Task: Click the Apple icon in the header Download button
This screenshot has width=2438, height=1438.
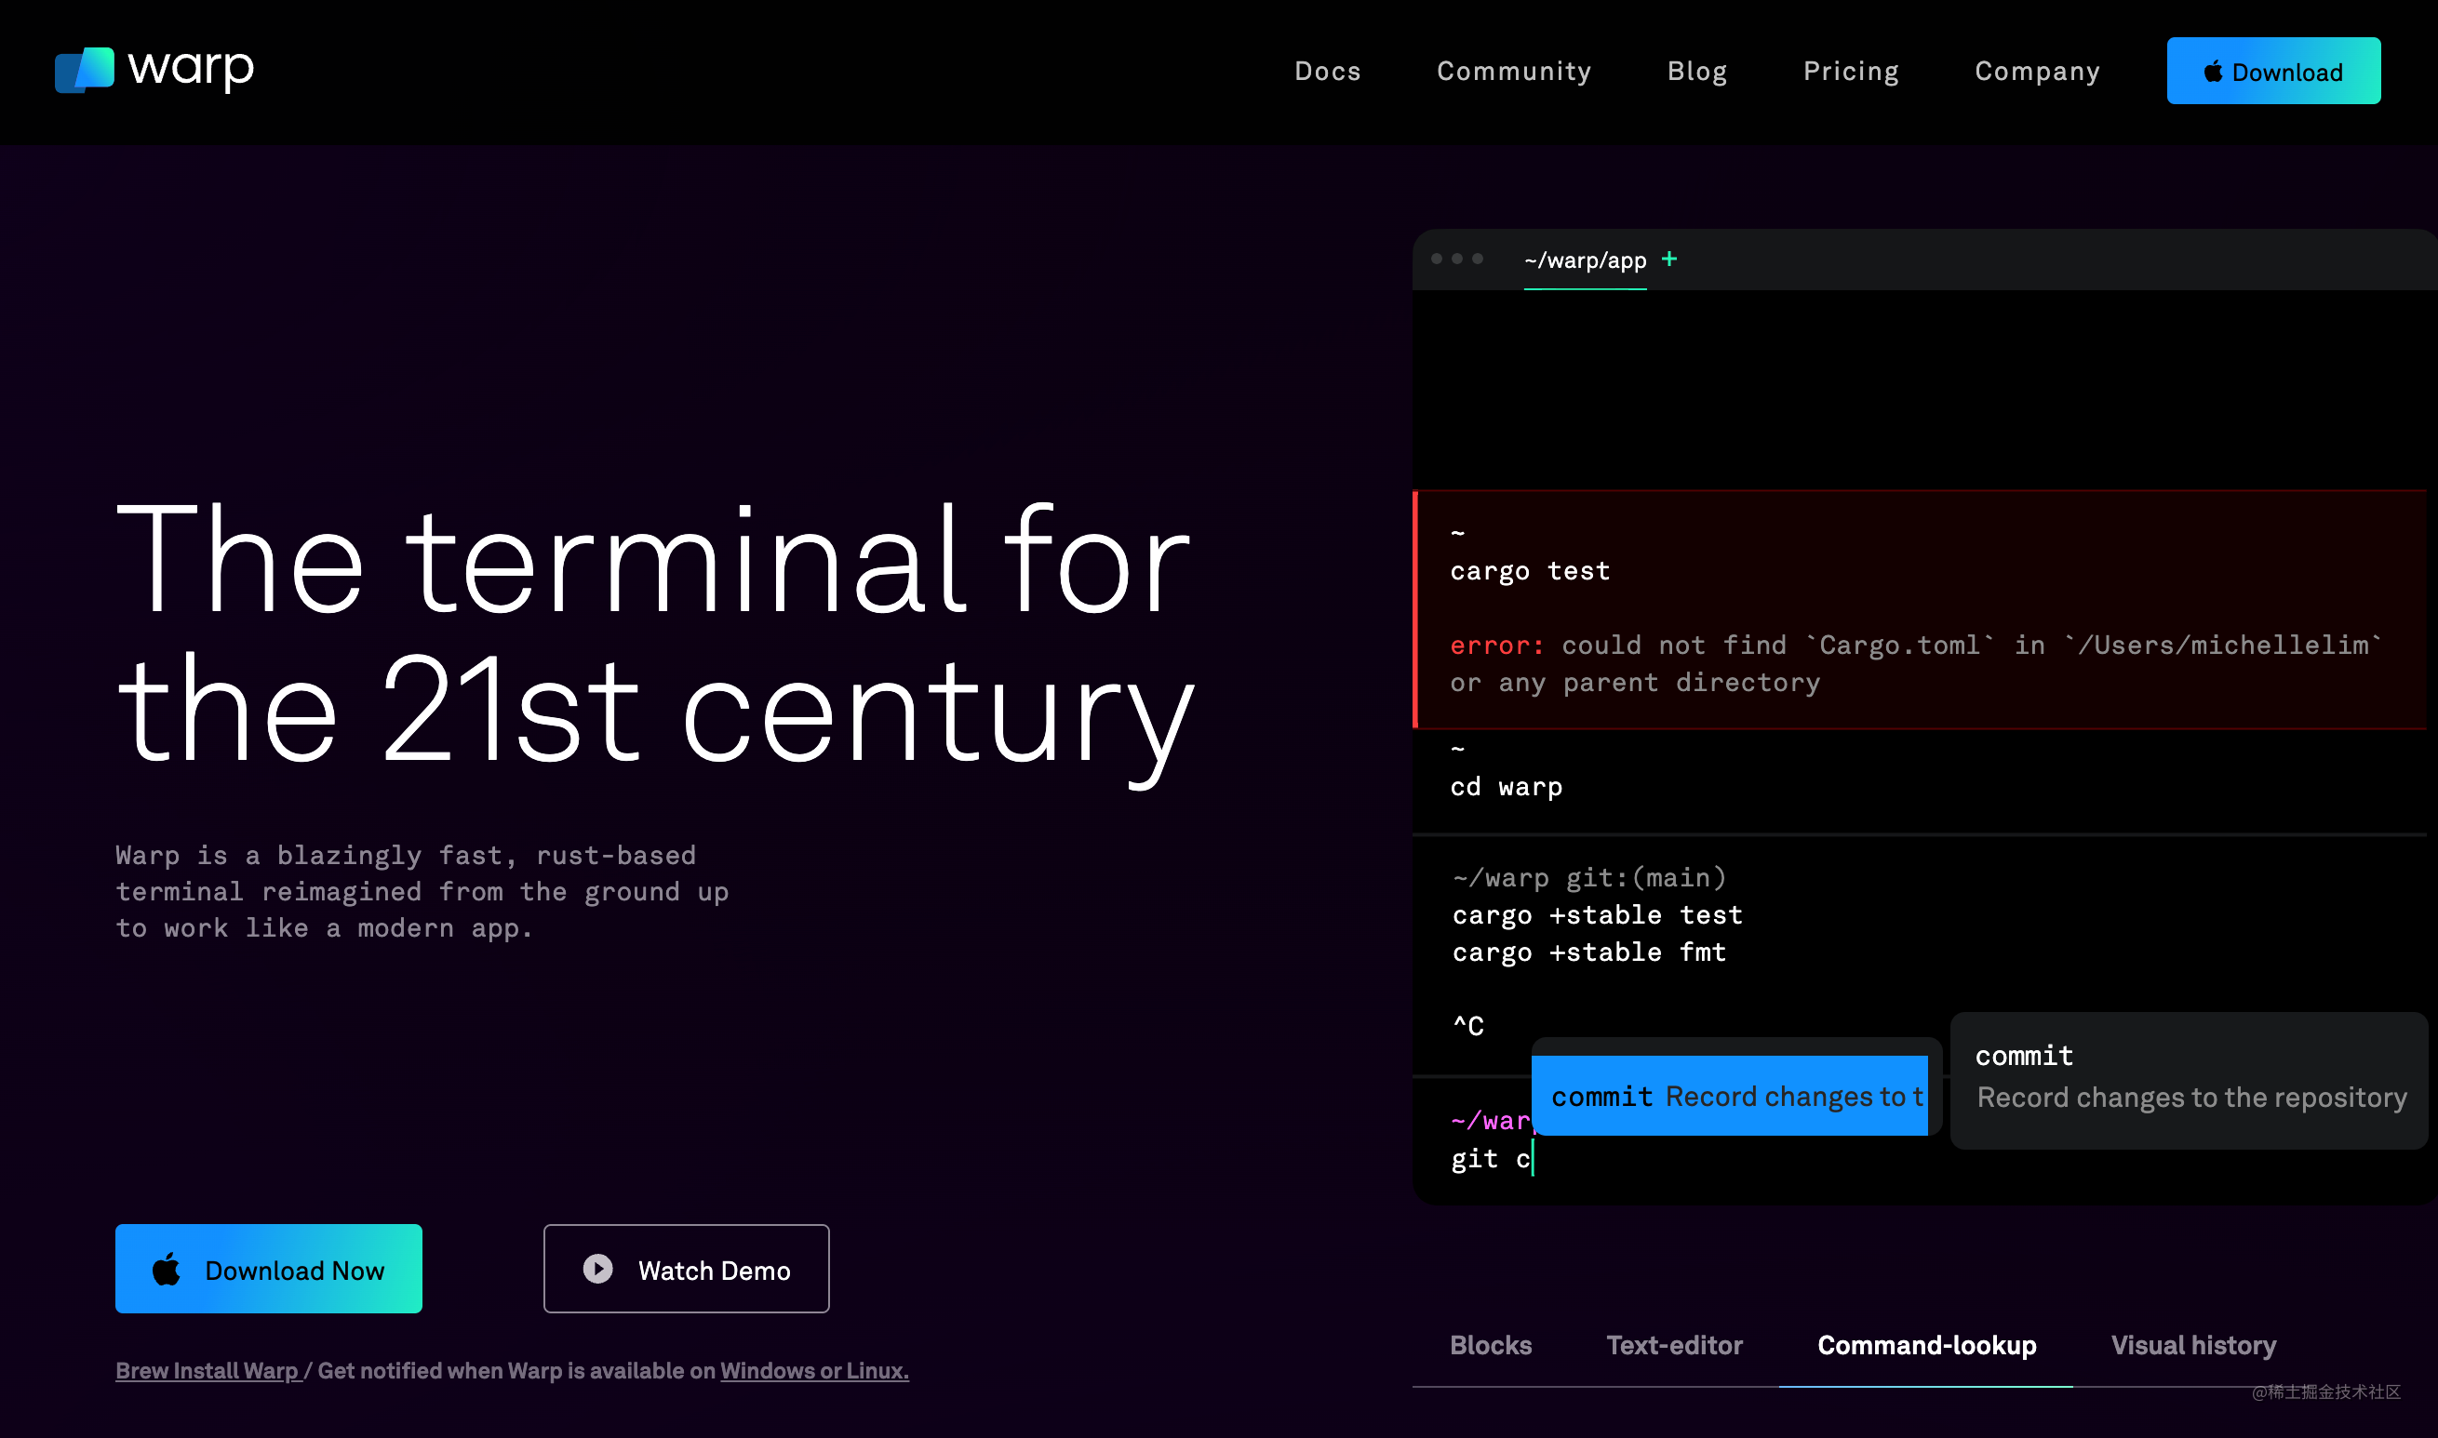Action: click(x=2213, y=72)
